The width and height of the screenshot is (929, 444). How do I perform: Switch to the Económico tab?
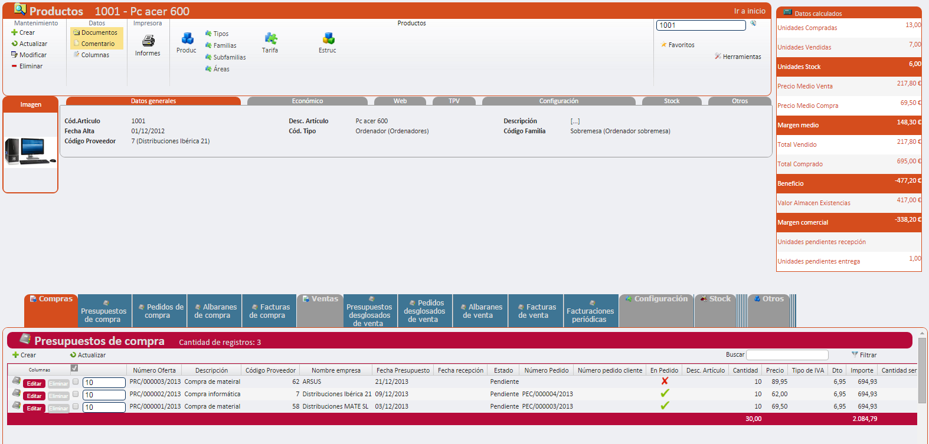[308, 101]
